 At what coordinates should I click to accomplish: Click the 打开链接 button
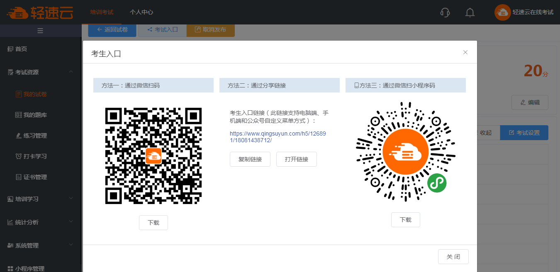point(297,159)
